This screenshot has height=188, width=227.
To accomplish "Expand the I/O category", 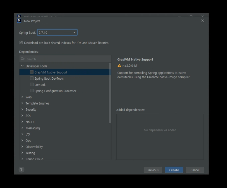I will pyautogui.click(x=22, y=134).
